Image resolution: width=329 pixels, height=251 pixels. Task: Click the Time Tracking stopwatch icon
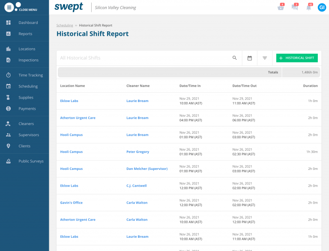point(9,75)
